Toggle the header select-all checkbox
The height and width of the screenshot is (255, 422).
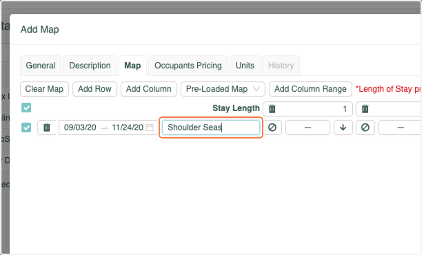pos(26,108)
